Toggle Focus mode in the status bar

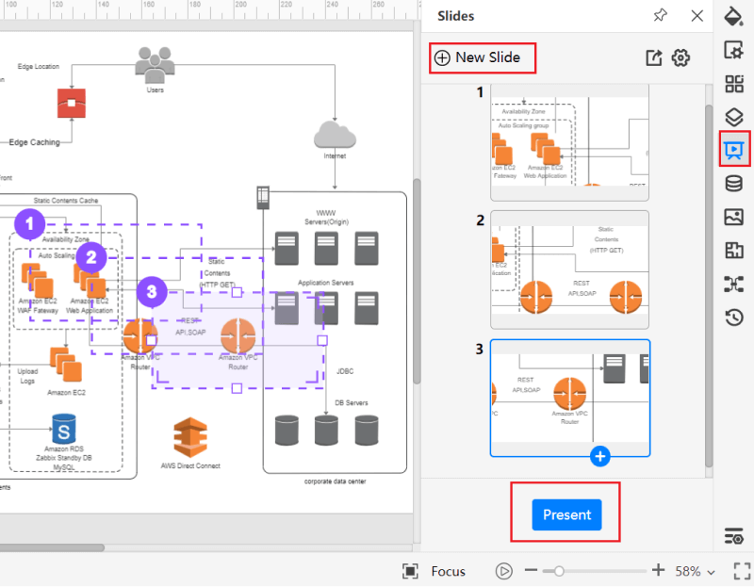tap(438, 571)
